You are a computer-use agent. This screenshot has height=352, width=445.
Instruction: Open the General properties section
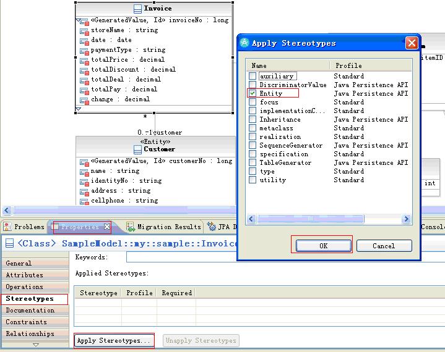tap(35, 263)
